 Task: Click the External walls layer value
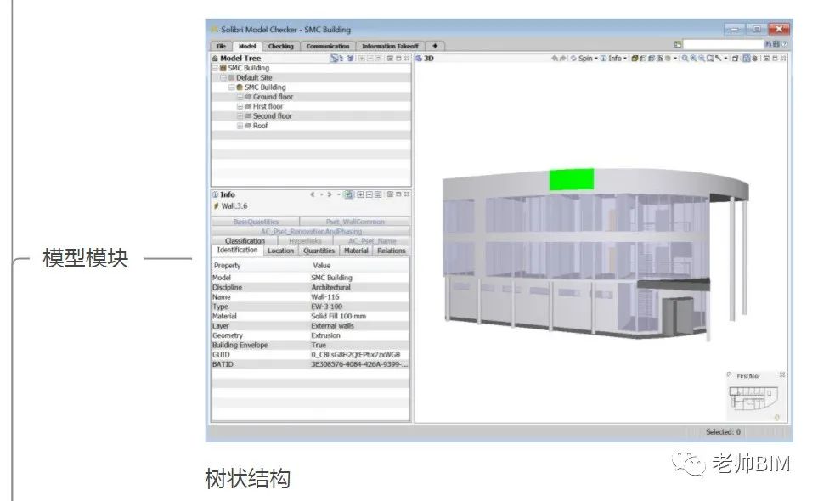coord(332,326)
